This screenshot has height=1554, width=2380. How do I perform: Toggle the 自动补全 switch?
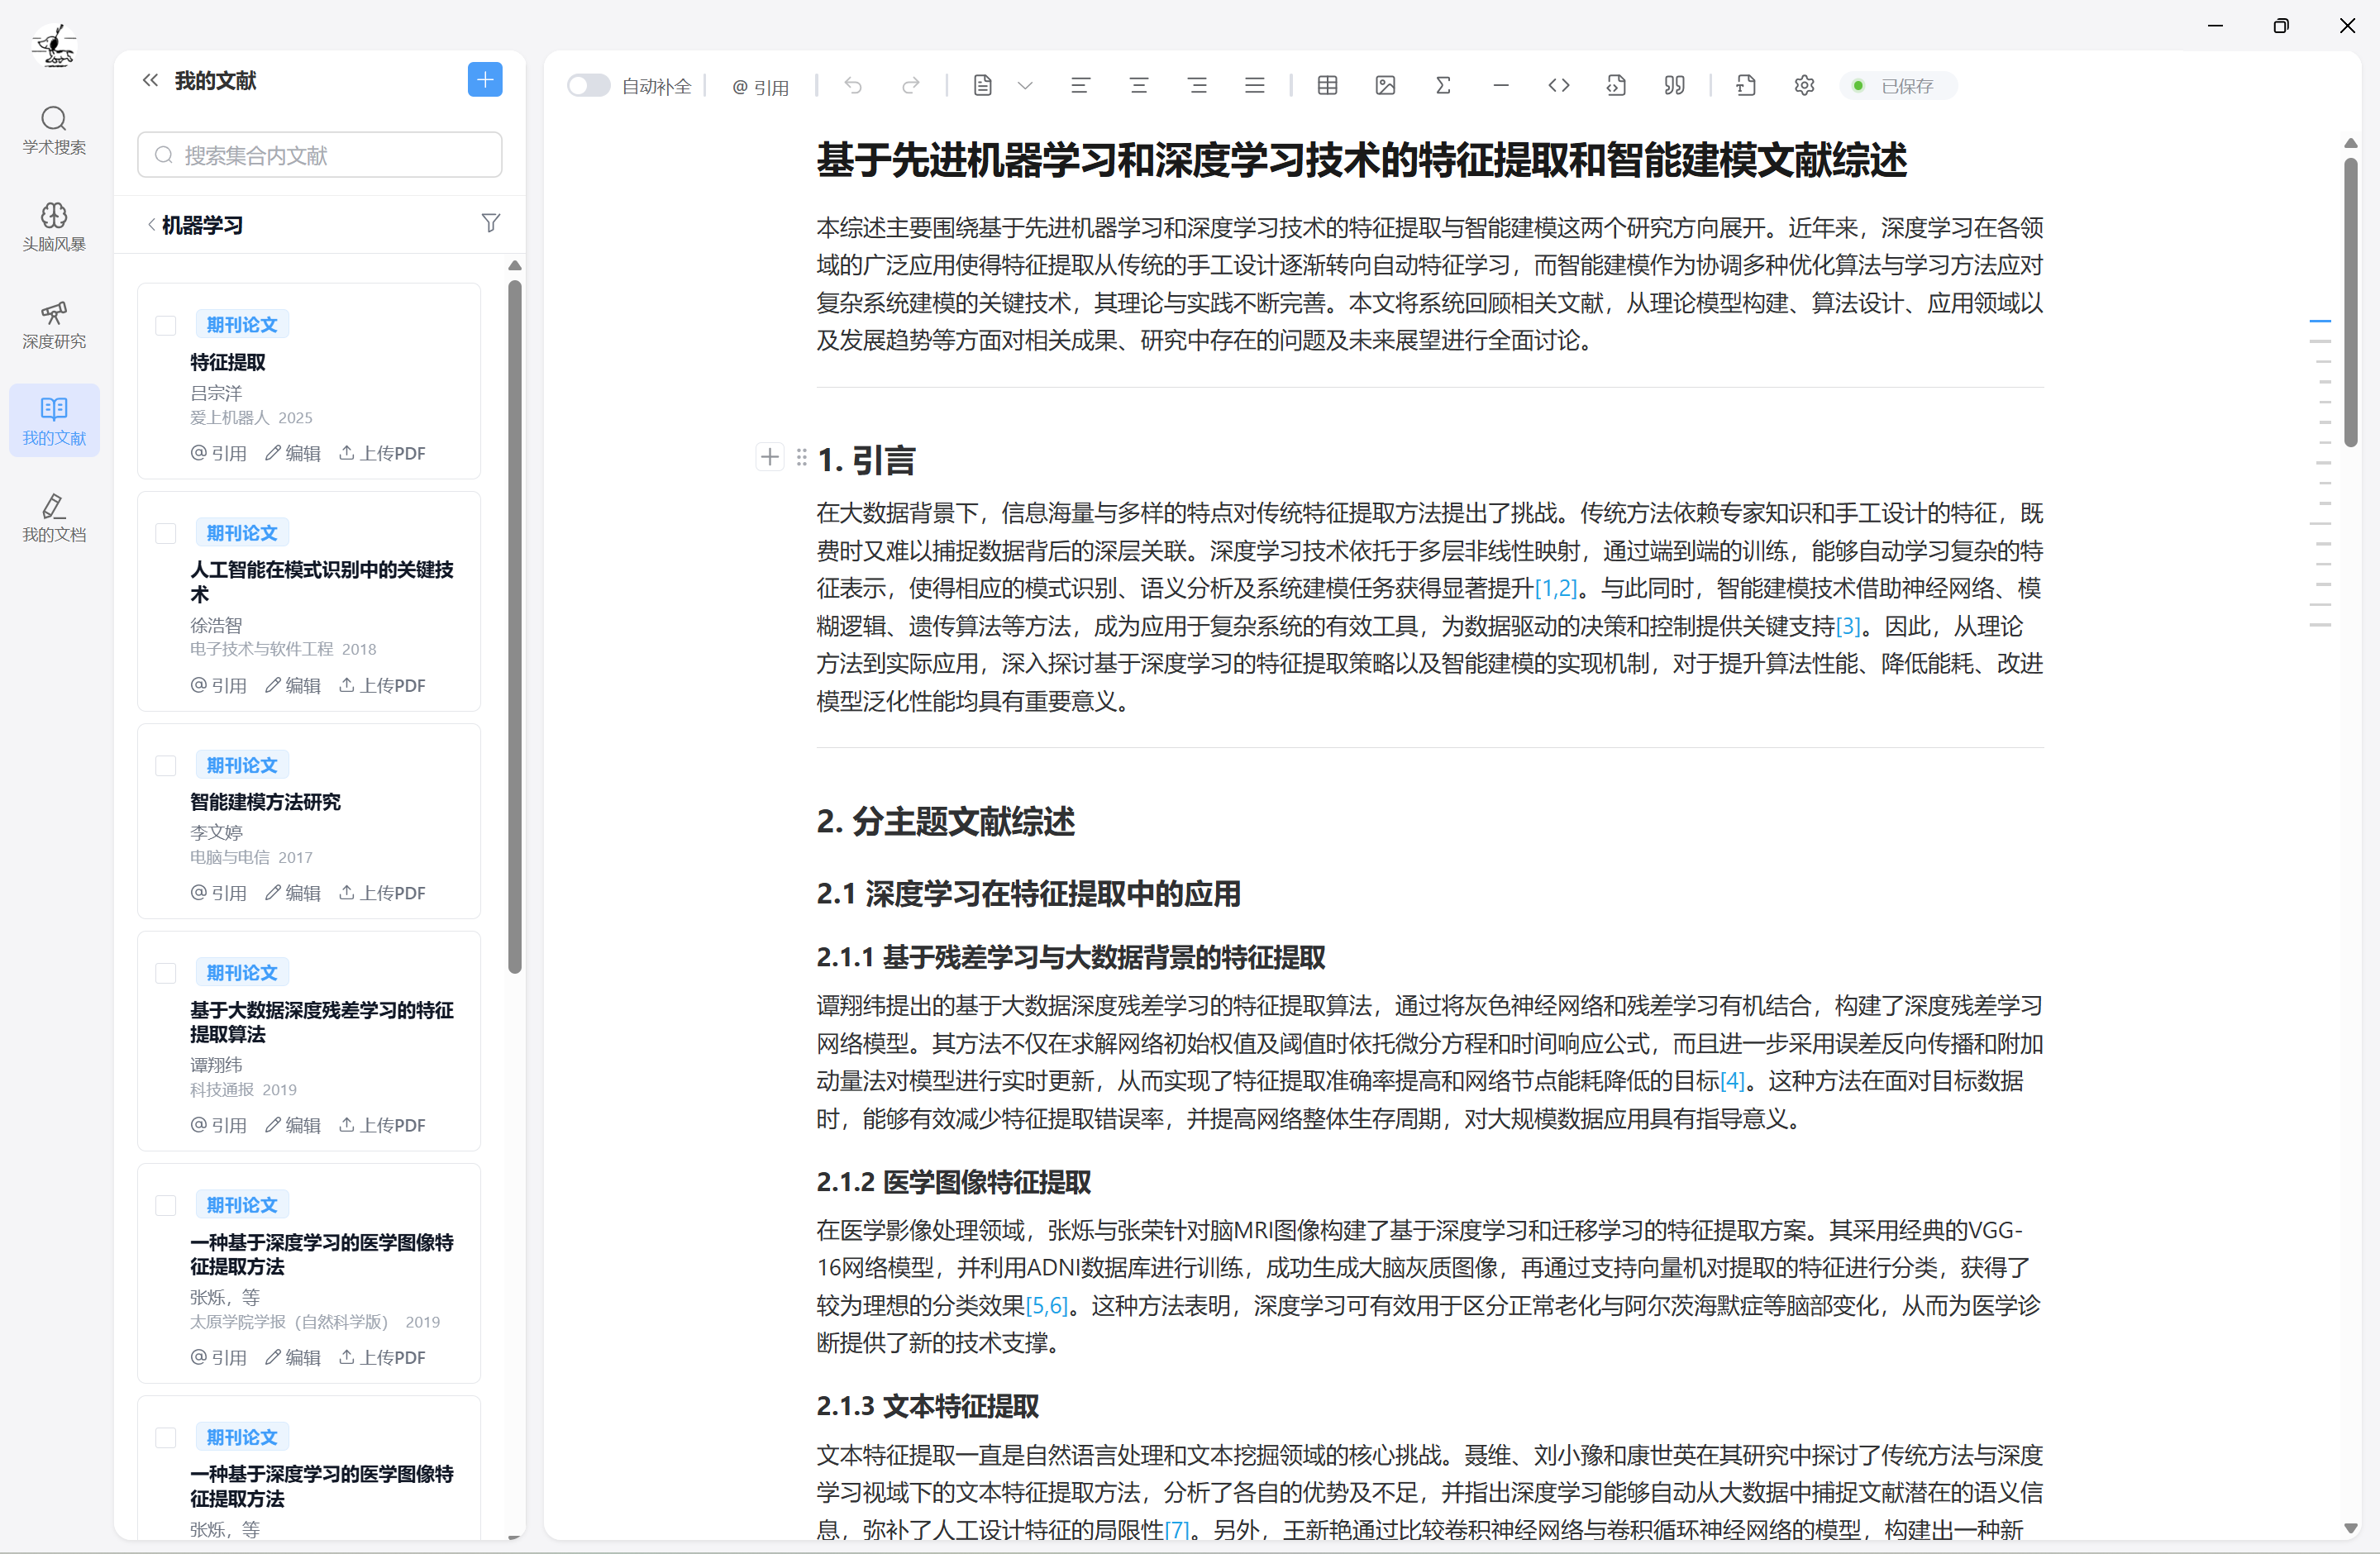588,86
